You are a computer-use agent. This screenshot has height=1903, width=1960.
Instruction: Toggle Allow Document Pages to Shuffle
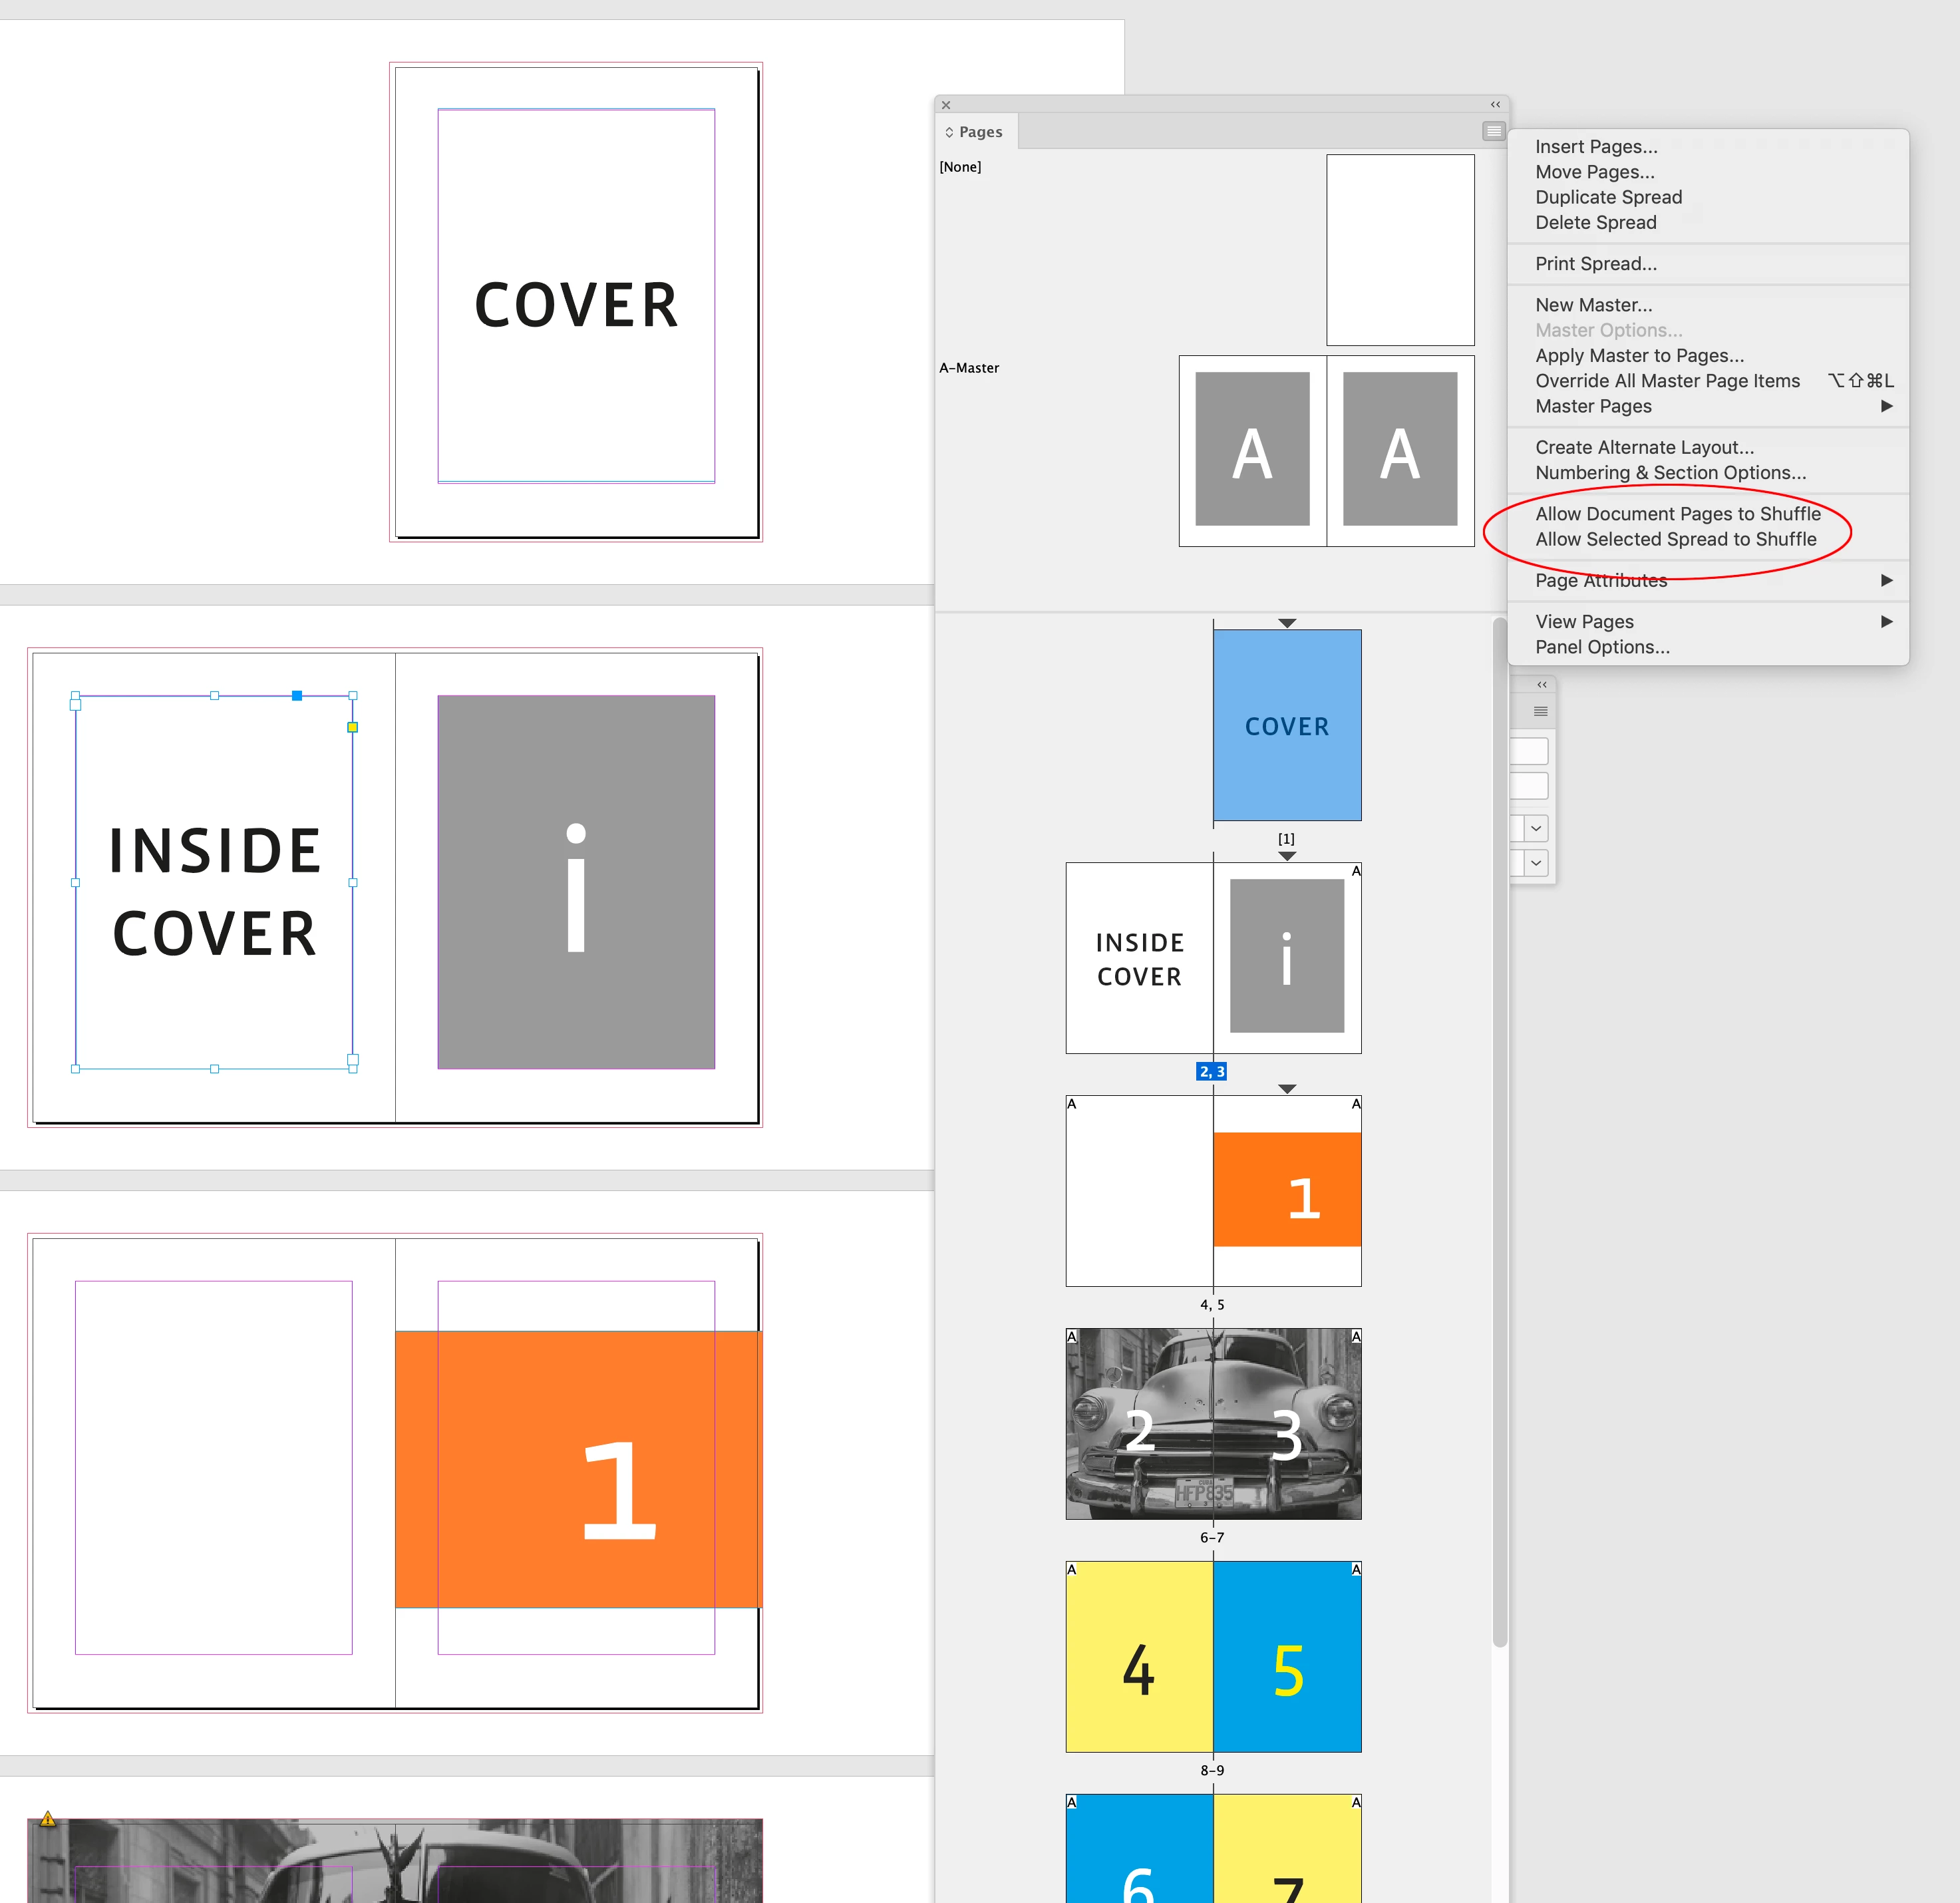(x=1677, y=514)
